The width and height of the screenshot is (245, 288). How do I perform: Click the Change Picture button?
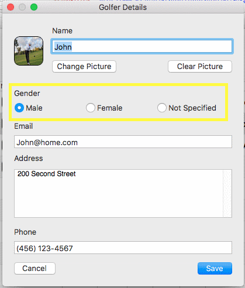tap(84, 67)
